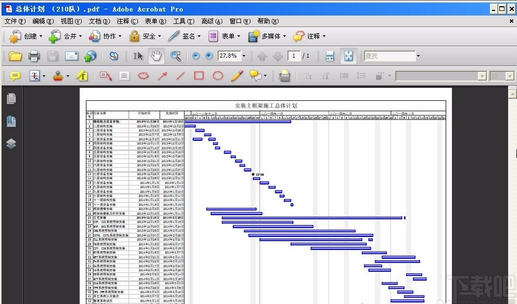Image resolution: width=517 pixels, height=304 pixels.
Task: Select the Oval annotation tool
Action: tap(218, 75)
